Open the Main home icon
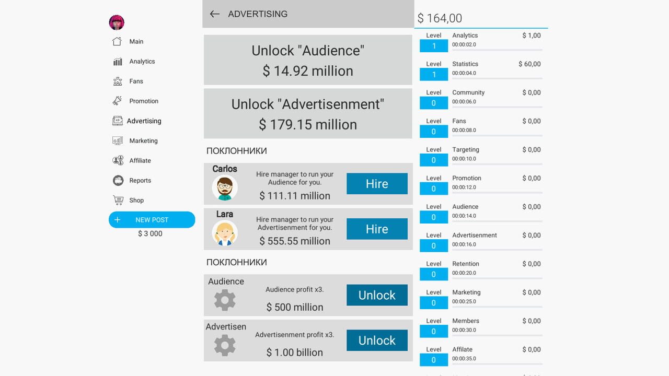Image resolution: width=669 pixels, height=376 pixels. [x=116, y=41]
